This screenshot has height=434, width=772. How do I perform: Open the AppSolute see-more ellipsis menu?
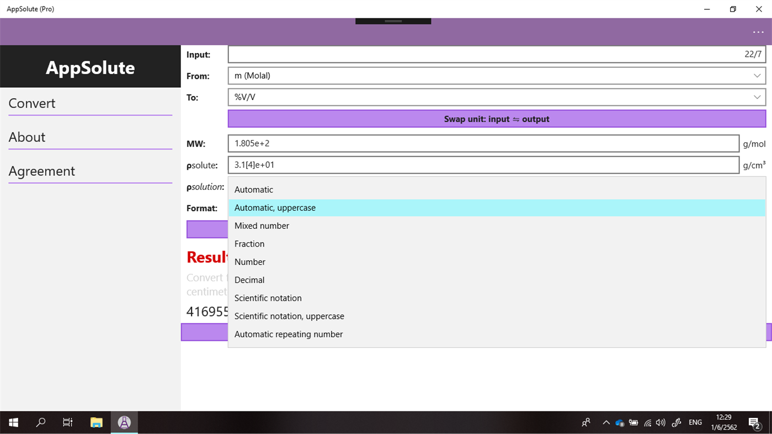pos(758,31)
